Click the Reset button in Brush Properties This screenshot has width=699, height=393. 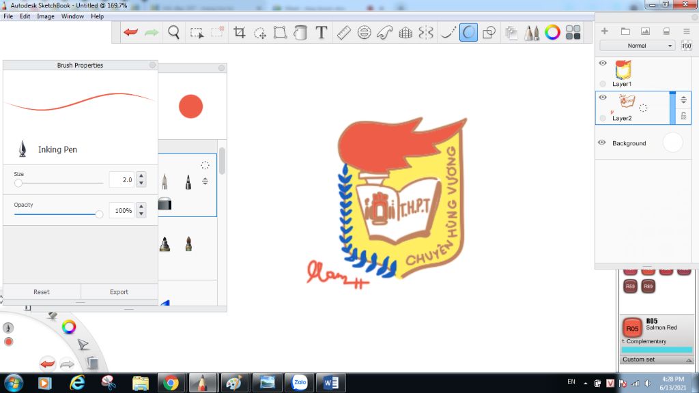(42, 292)
